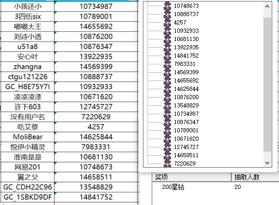Image resolution: width=279 pixels, height=205 pixels.
Task: Select the cell containing 14655692 in the spreadsheet
Action: [96, 26]
